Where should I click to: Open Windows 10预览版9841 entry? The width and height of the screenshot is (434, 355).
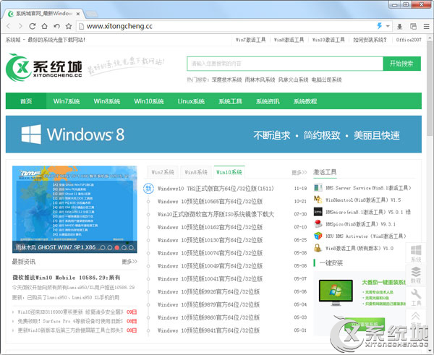click(x=208, y=330)
